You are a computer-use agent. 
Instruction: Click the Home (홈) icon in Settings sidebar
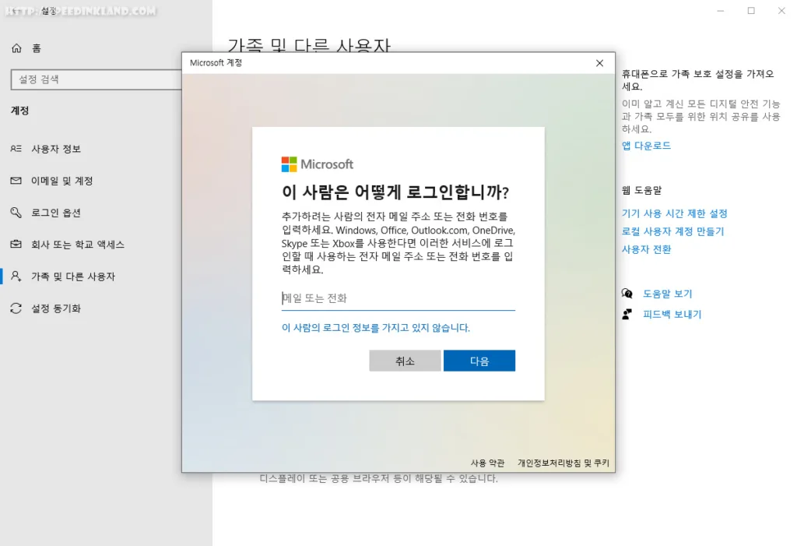(x=17, y=48)
